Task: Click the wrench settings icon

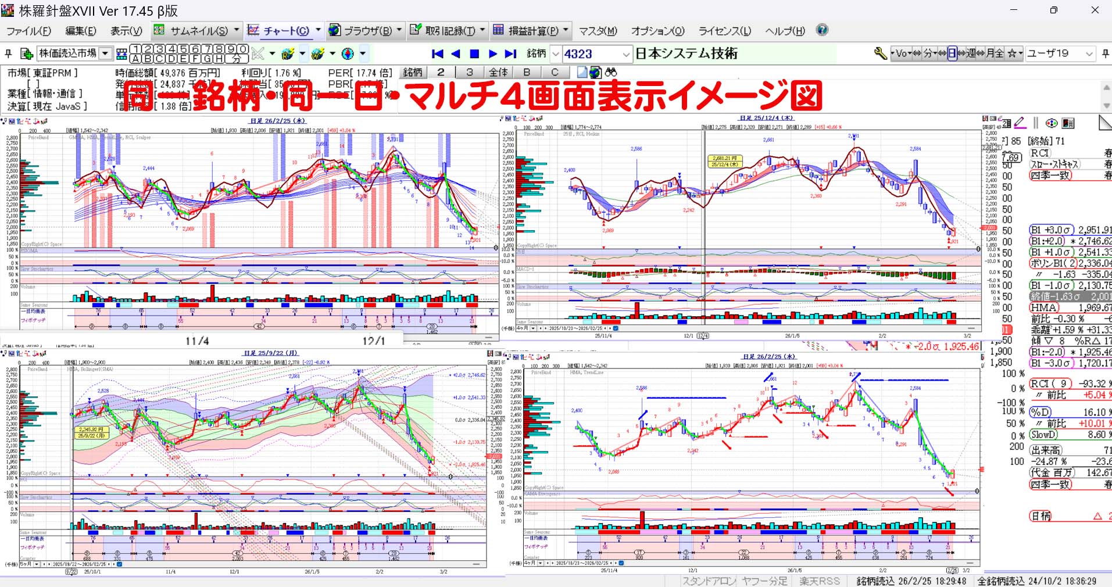Action: click(x=880, y=53)
